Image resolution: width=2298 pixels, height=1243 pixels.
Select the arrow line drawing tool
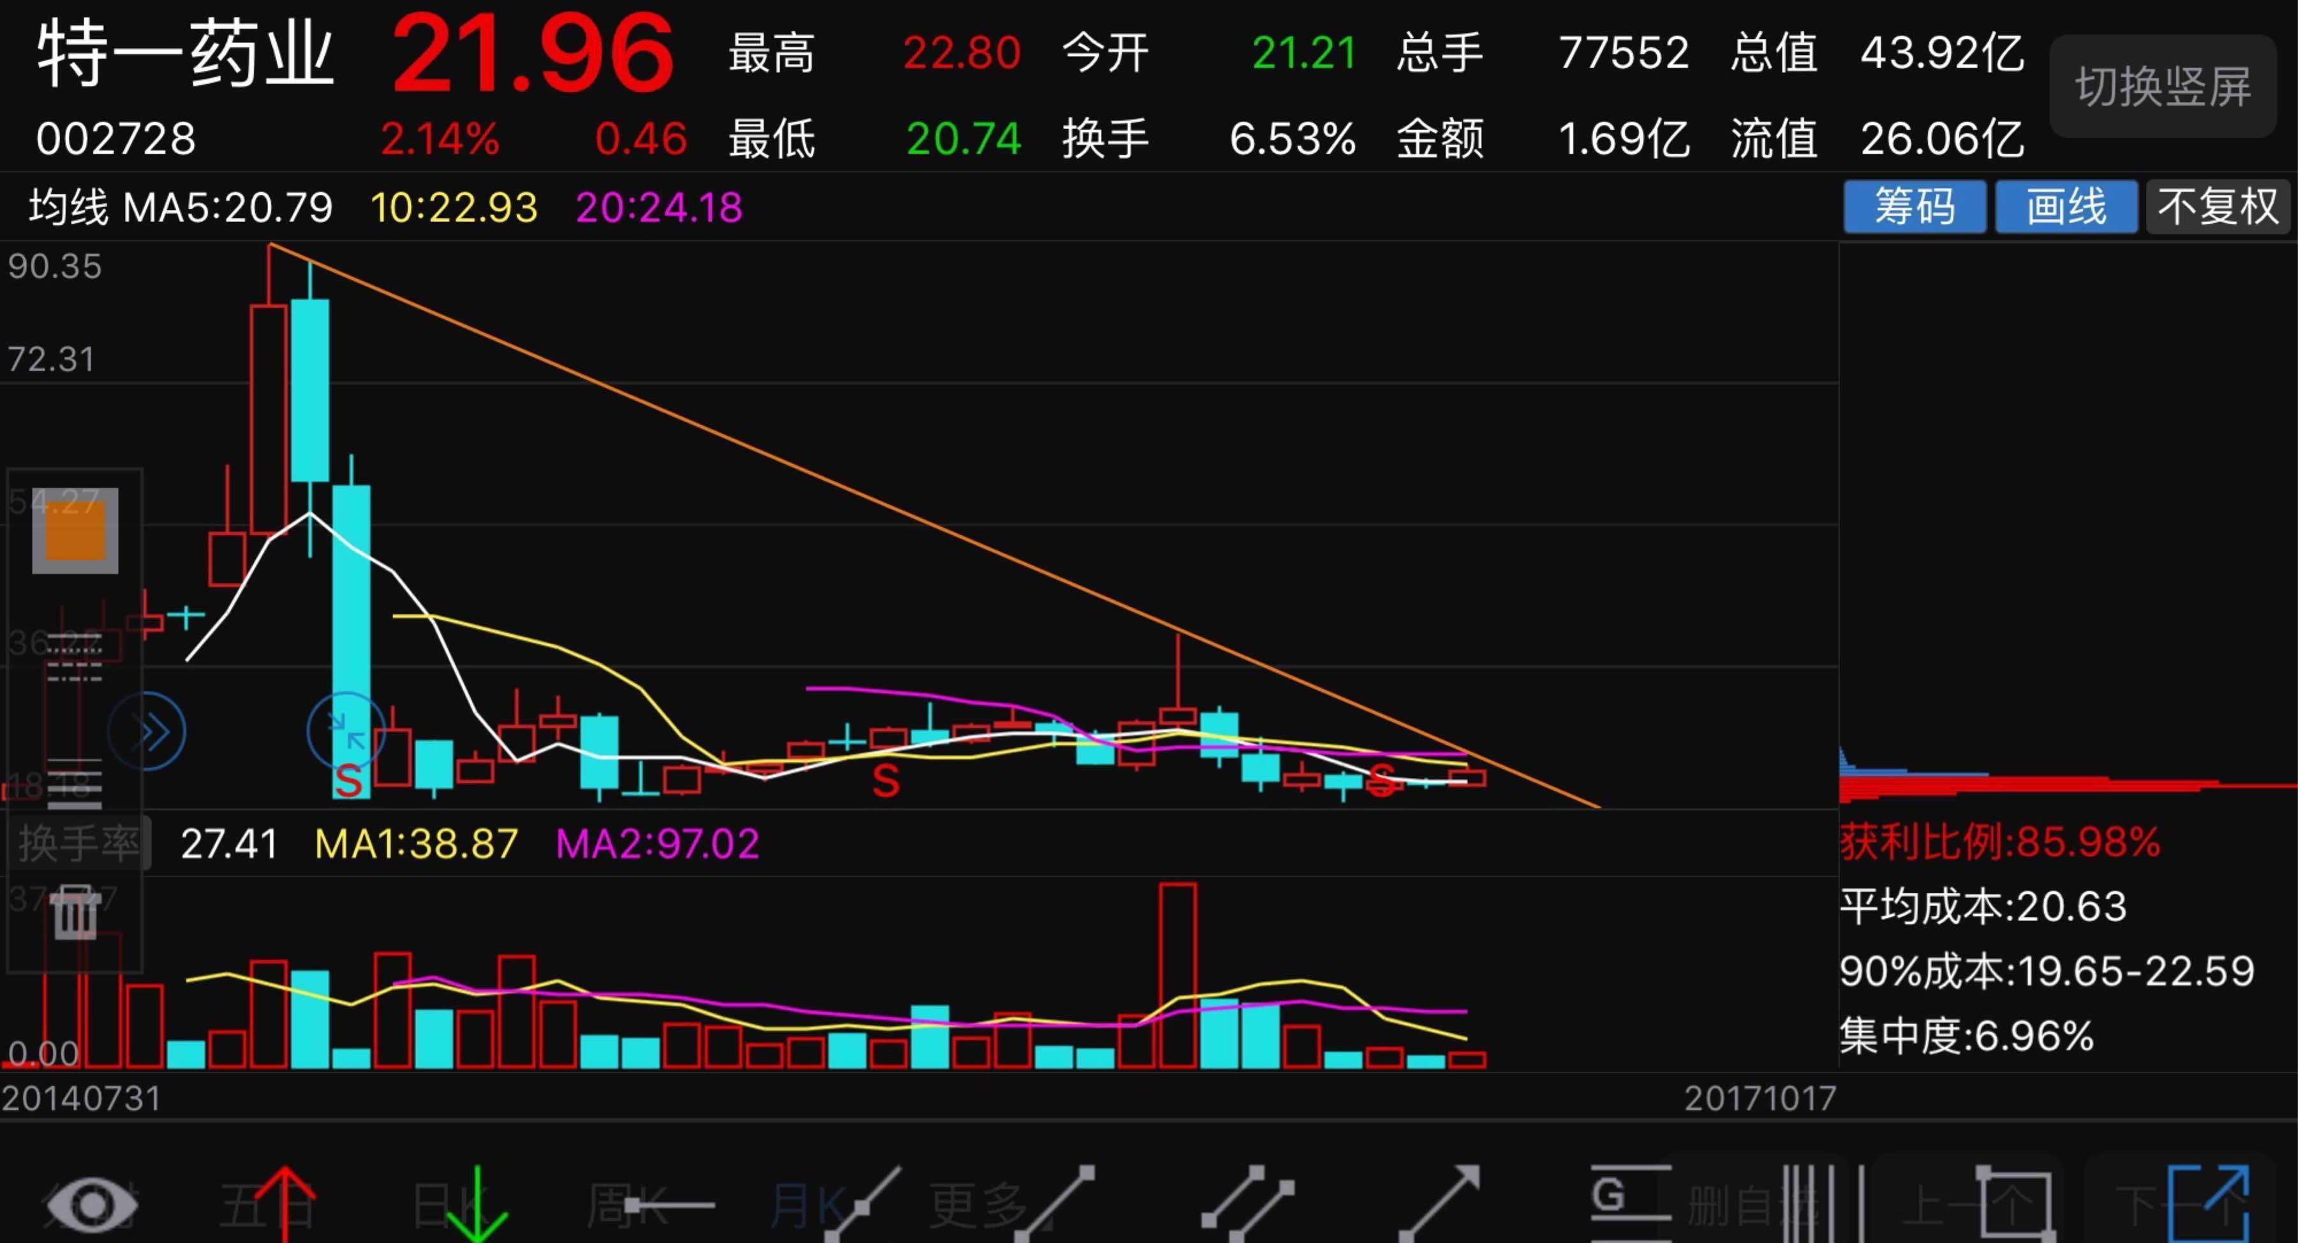1440,1203
